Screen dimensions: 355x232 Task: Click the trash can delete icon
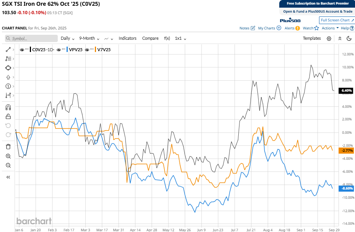pyautogui.click(x=8, y=146)
